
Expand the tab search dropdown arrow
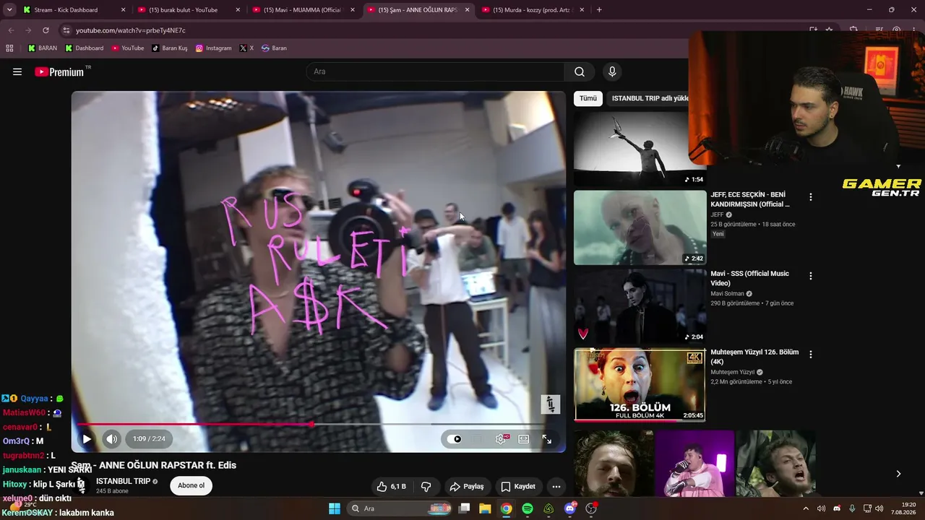coord(9,10)
